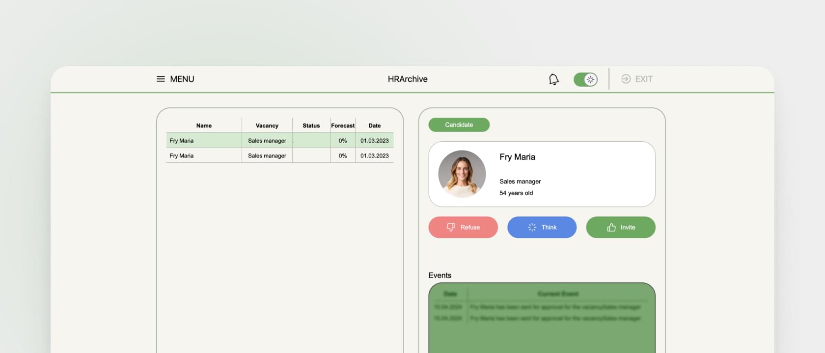This screenshot has height=353, width=825.
Task: Click the HRArchive title
Action: 408,79
